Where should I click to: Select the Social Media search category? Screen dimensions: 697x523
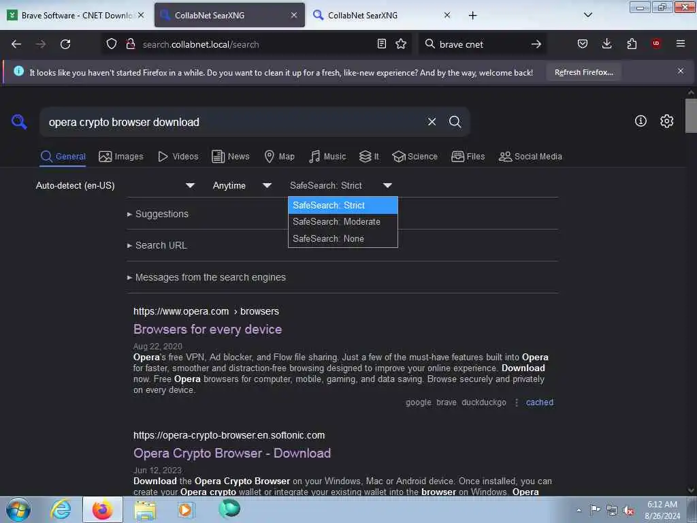(x=530, y=157)
